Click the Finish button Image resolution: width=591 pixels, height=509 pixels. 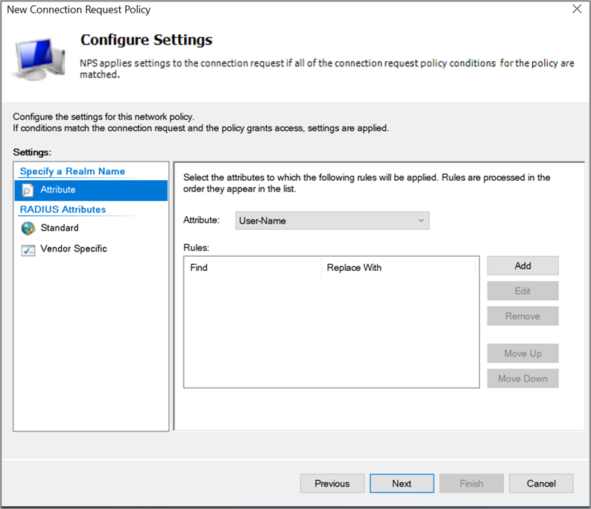(x=471, y=484)
